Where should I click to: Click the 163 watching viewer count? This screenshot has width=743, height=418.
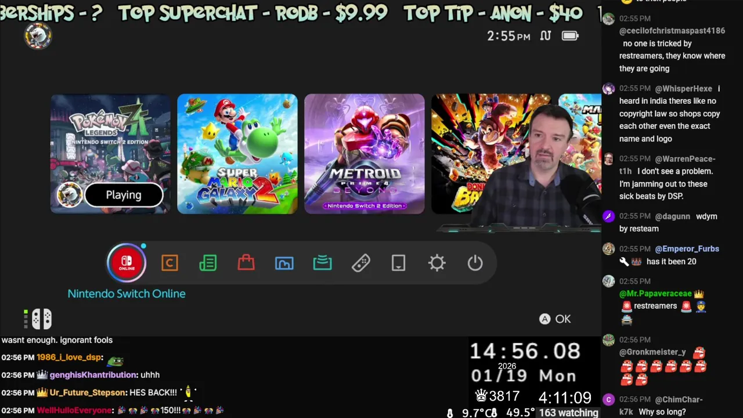tap(569, 413)
